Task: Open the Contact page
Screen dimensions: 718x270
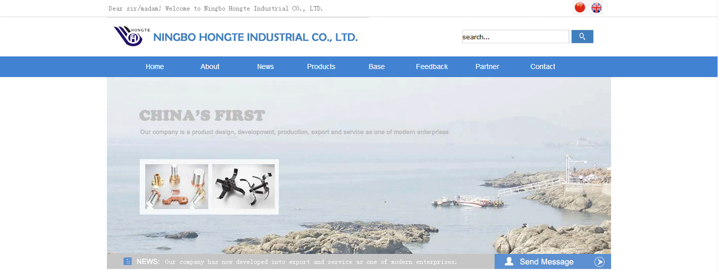Action: 543,66
